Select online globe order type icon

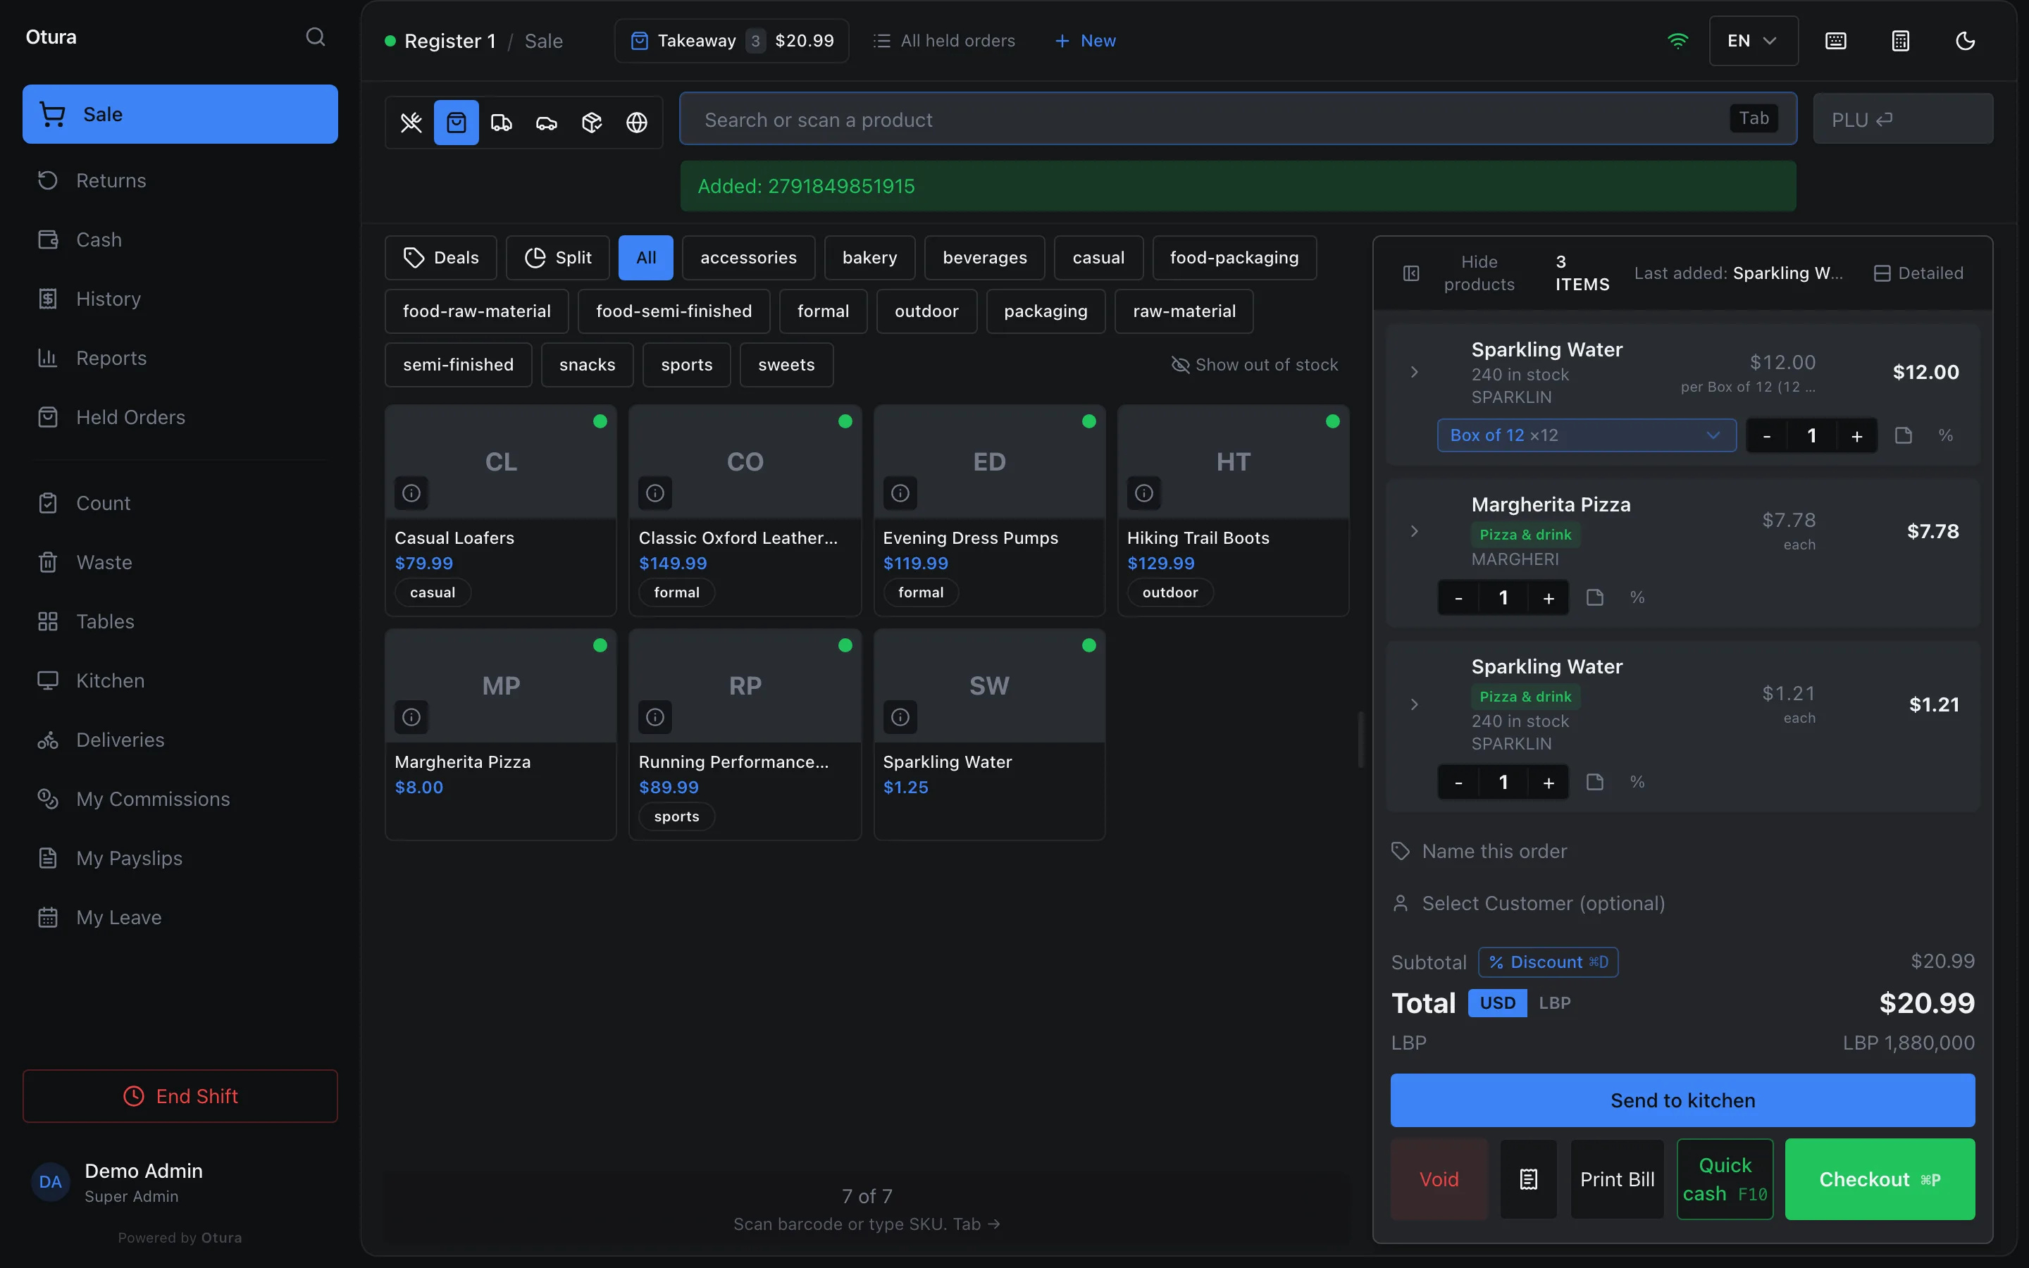point(637,123)
